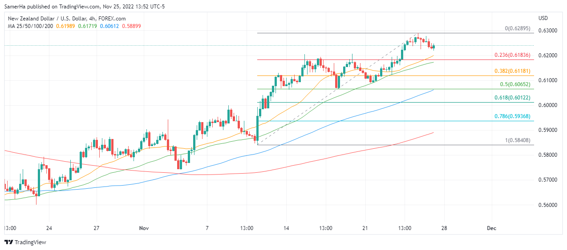Click the 0.60000 price axis label
567x250 pixels.
pos(548,105)
